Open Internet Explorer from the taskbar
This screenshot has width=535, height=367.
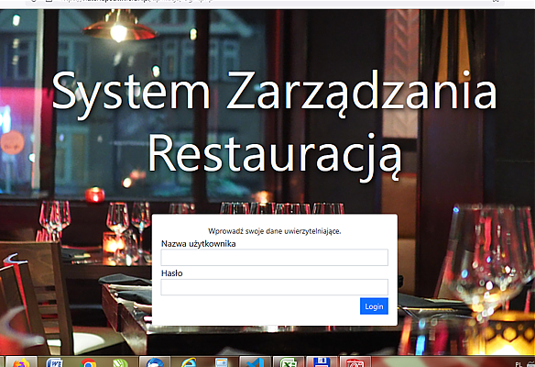tap(189, 362)
